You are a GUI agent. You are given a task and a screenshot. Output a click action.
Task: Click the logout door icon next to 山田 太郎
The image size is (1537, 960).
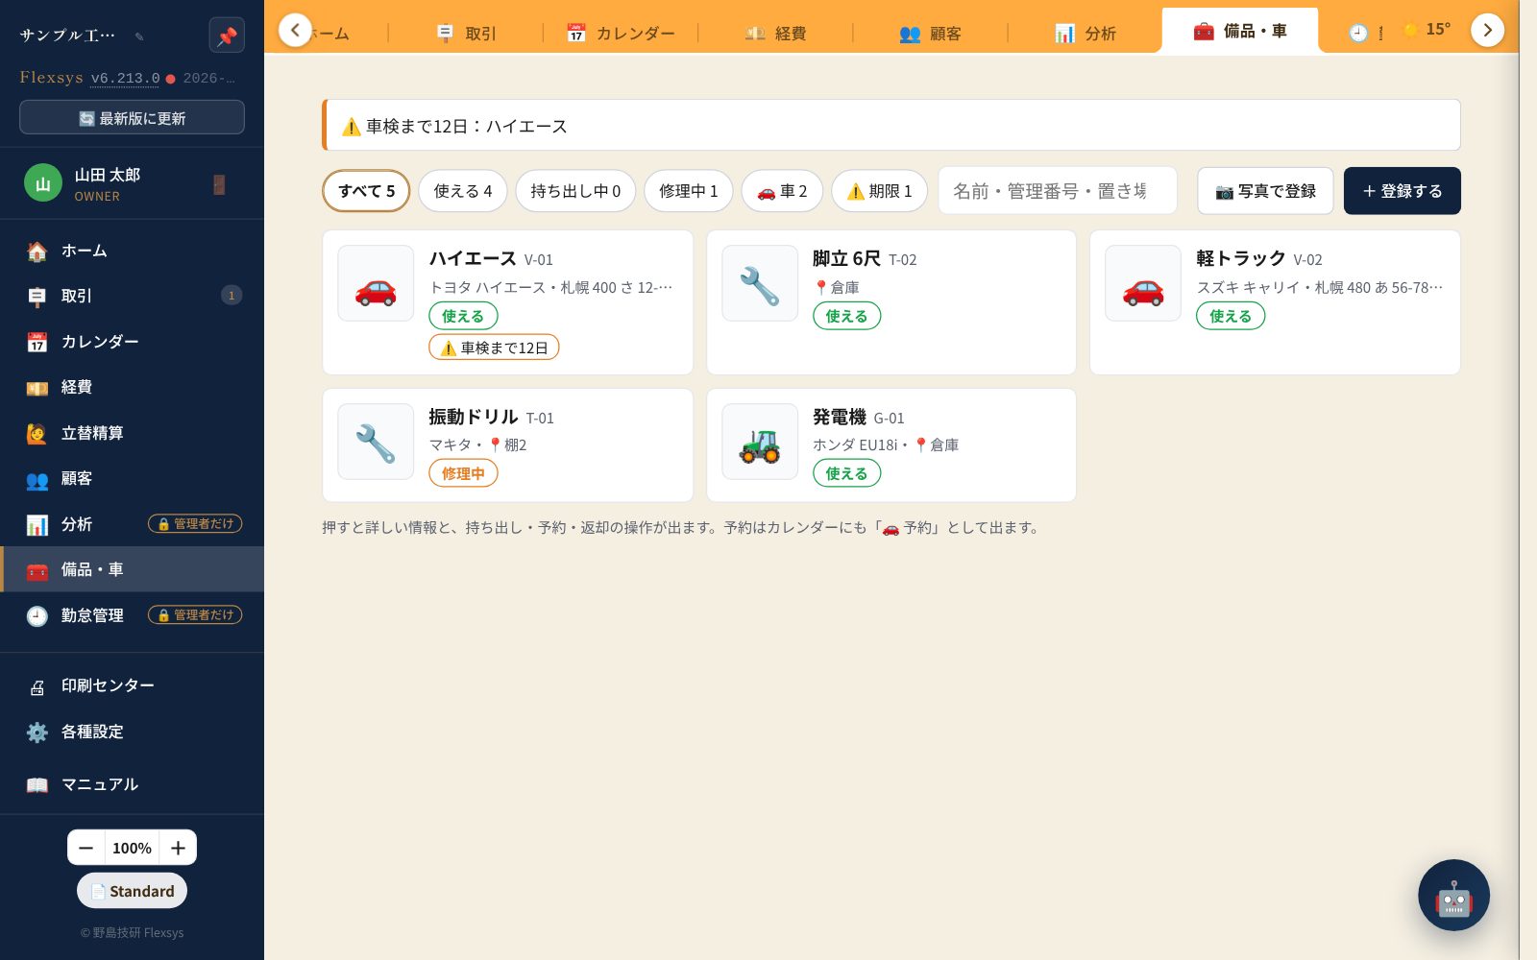219,184
